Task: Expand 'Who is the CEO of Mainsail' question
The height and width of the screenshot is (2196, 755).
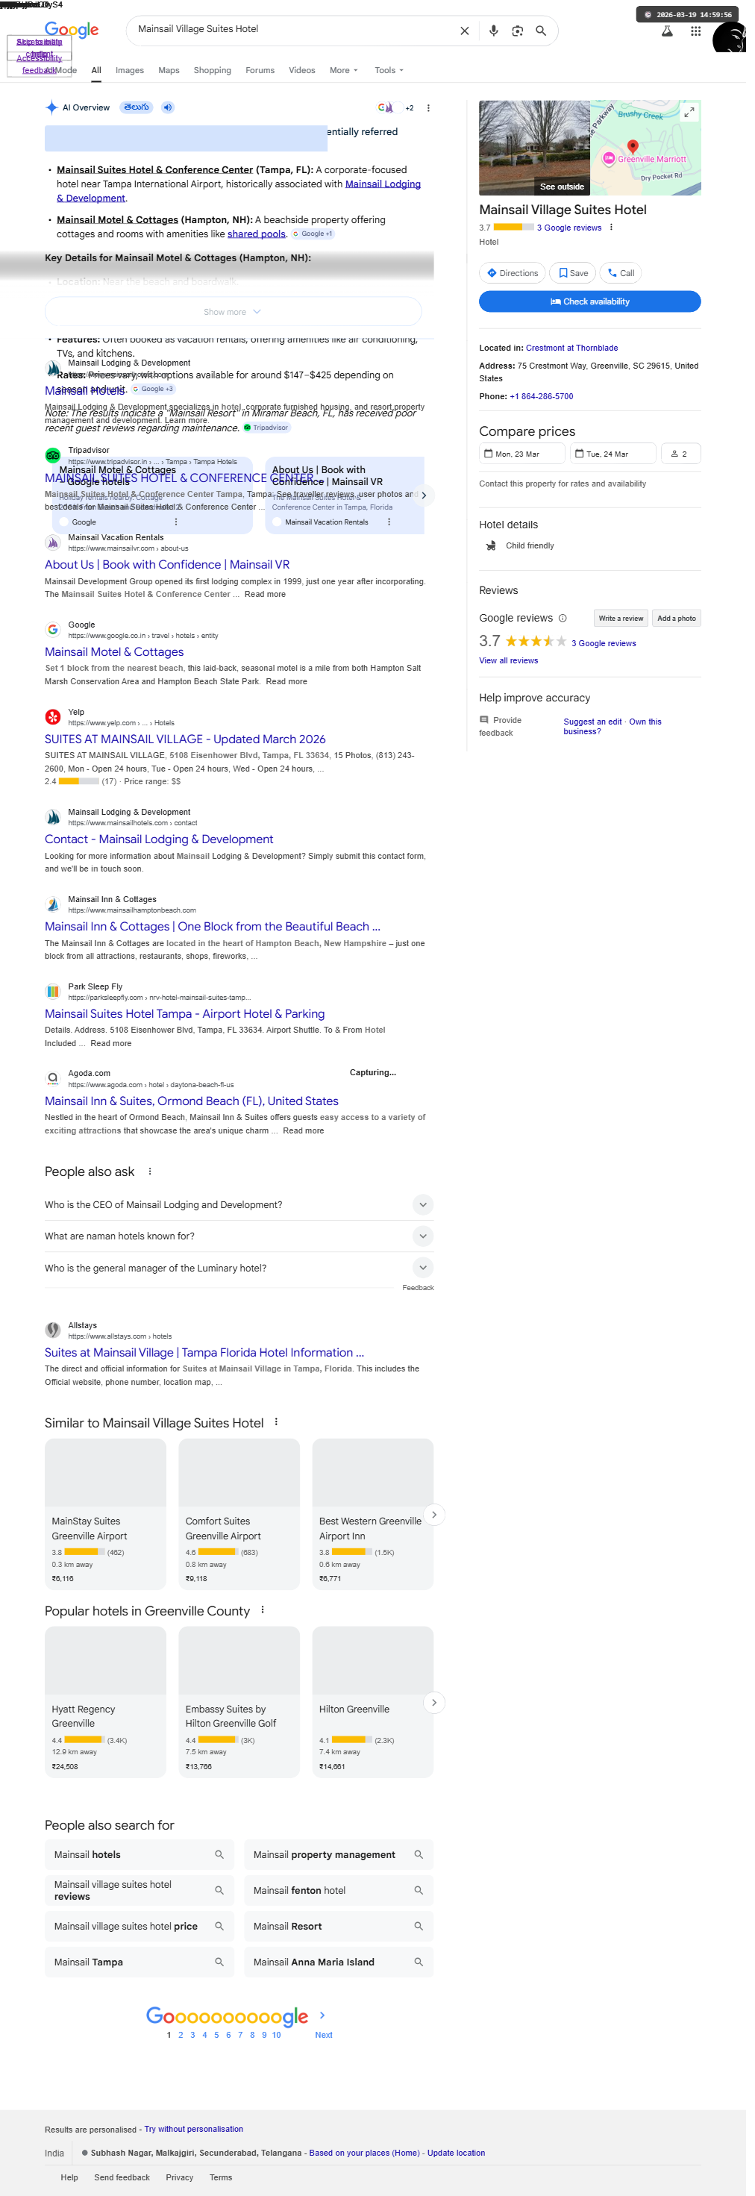Action: click(x=239, y=1204)
